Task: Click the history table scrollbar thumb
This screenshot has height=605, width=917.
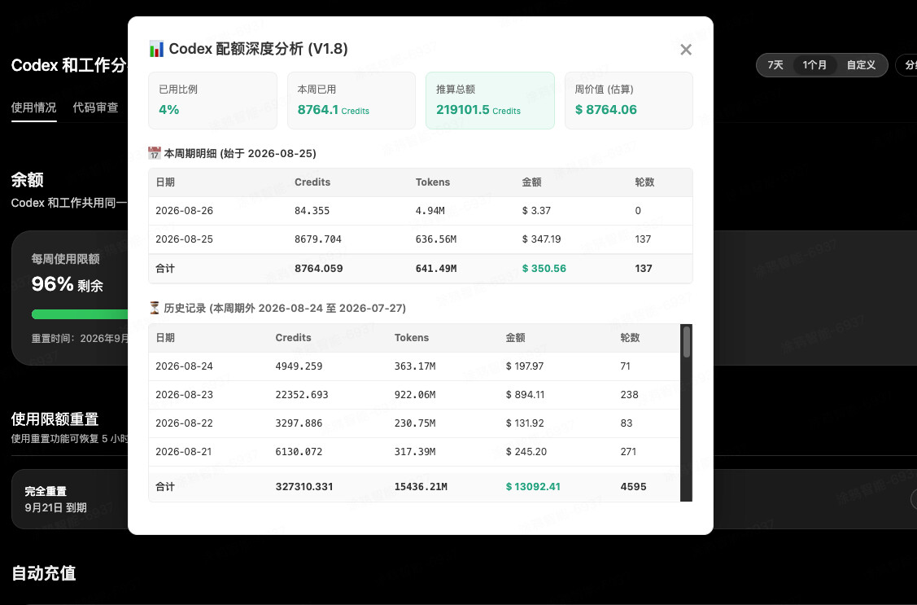Action: click(687, 342)
